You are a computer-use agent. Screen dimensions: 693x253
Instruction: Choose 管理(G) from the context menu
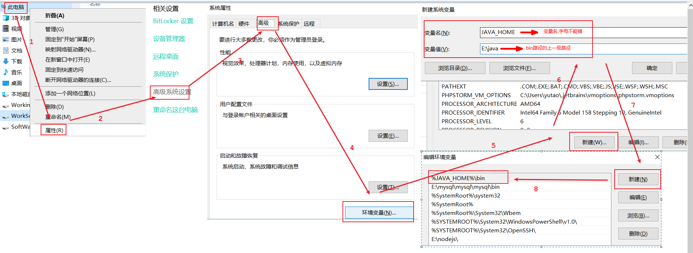(54, 29)
